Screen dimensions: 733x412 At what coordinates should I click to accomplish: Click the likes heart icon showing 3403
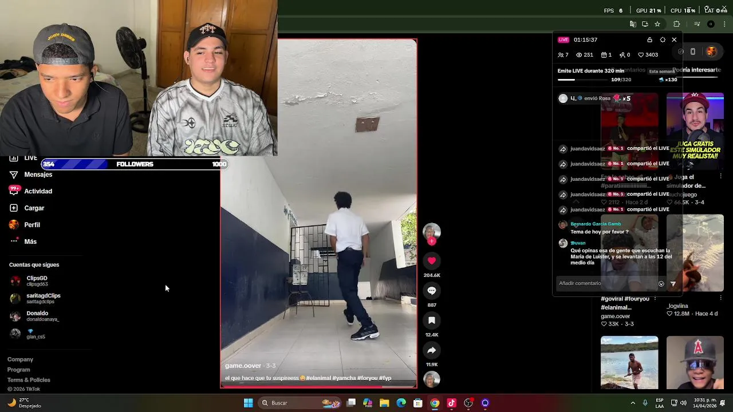pos(641,55)
